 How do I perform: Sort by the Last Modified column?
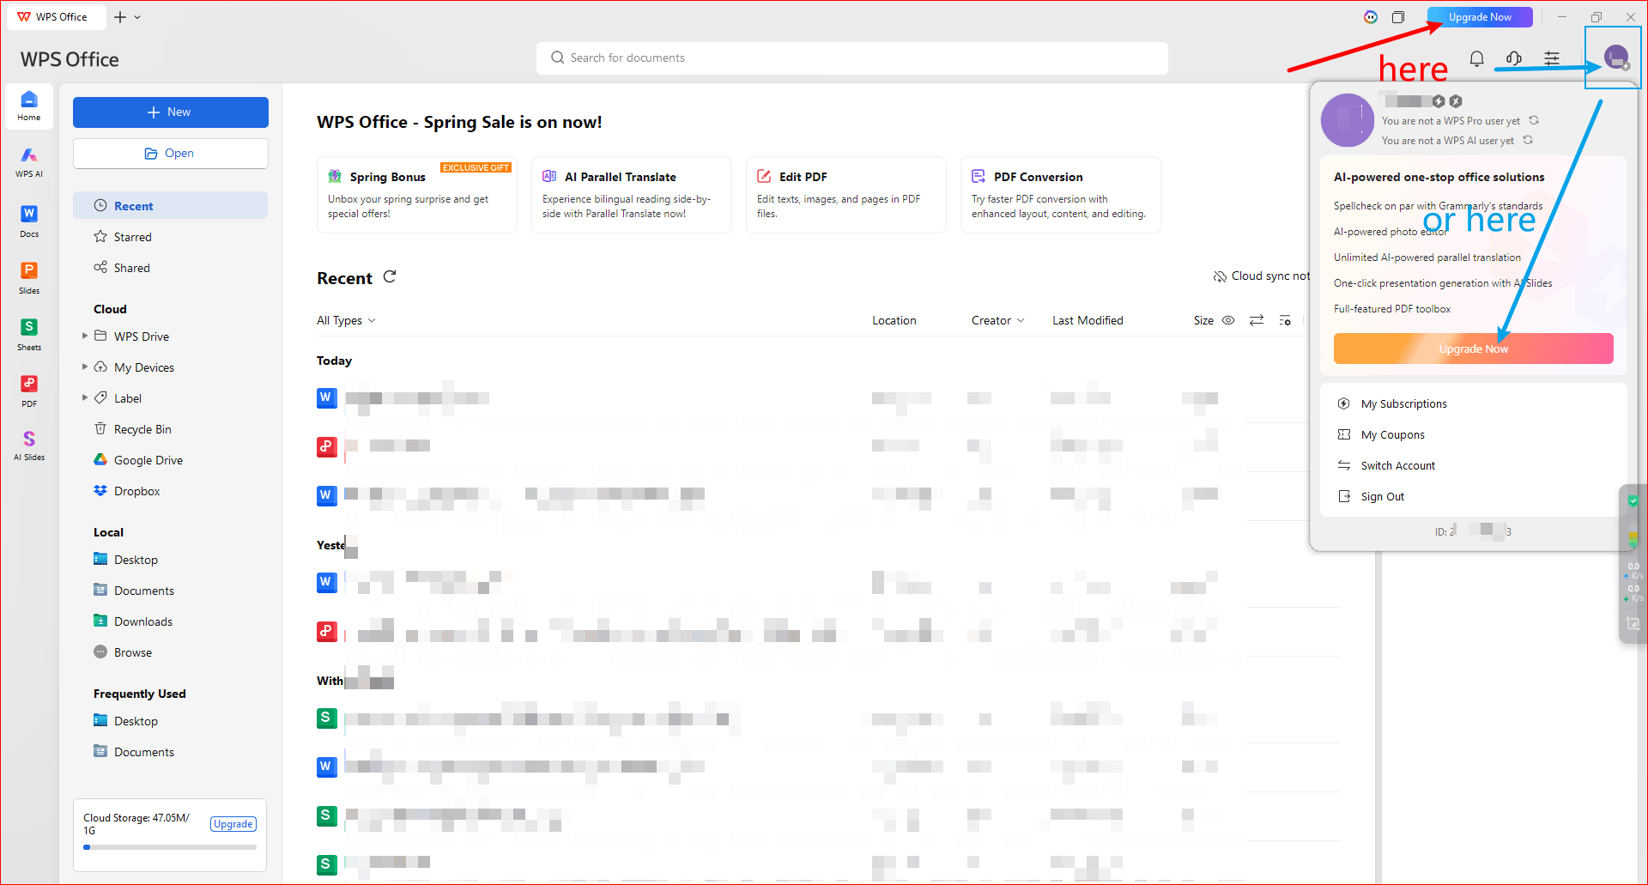pos(1088,320)
